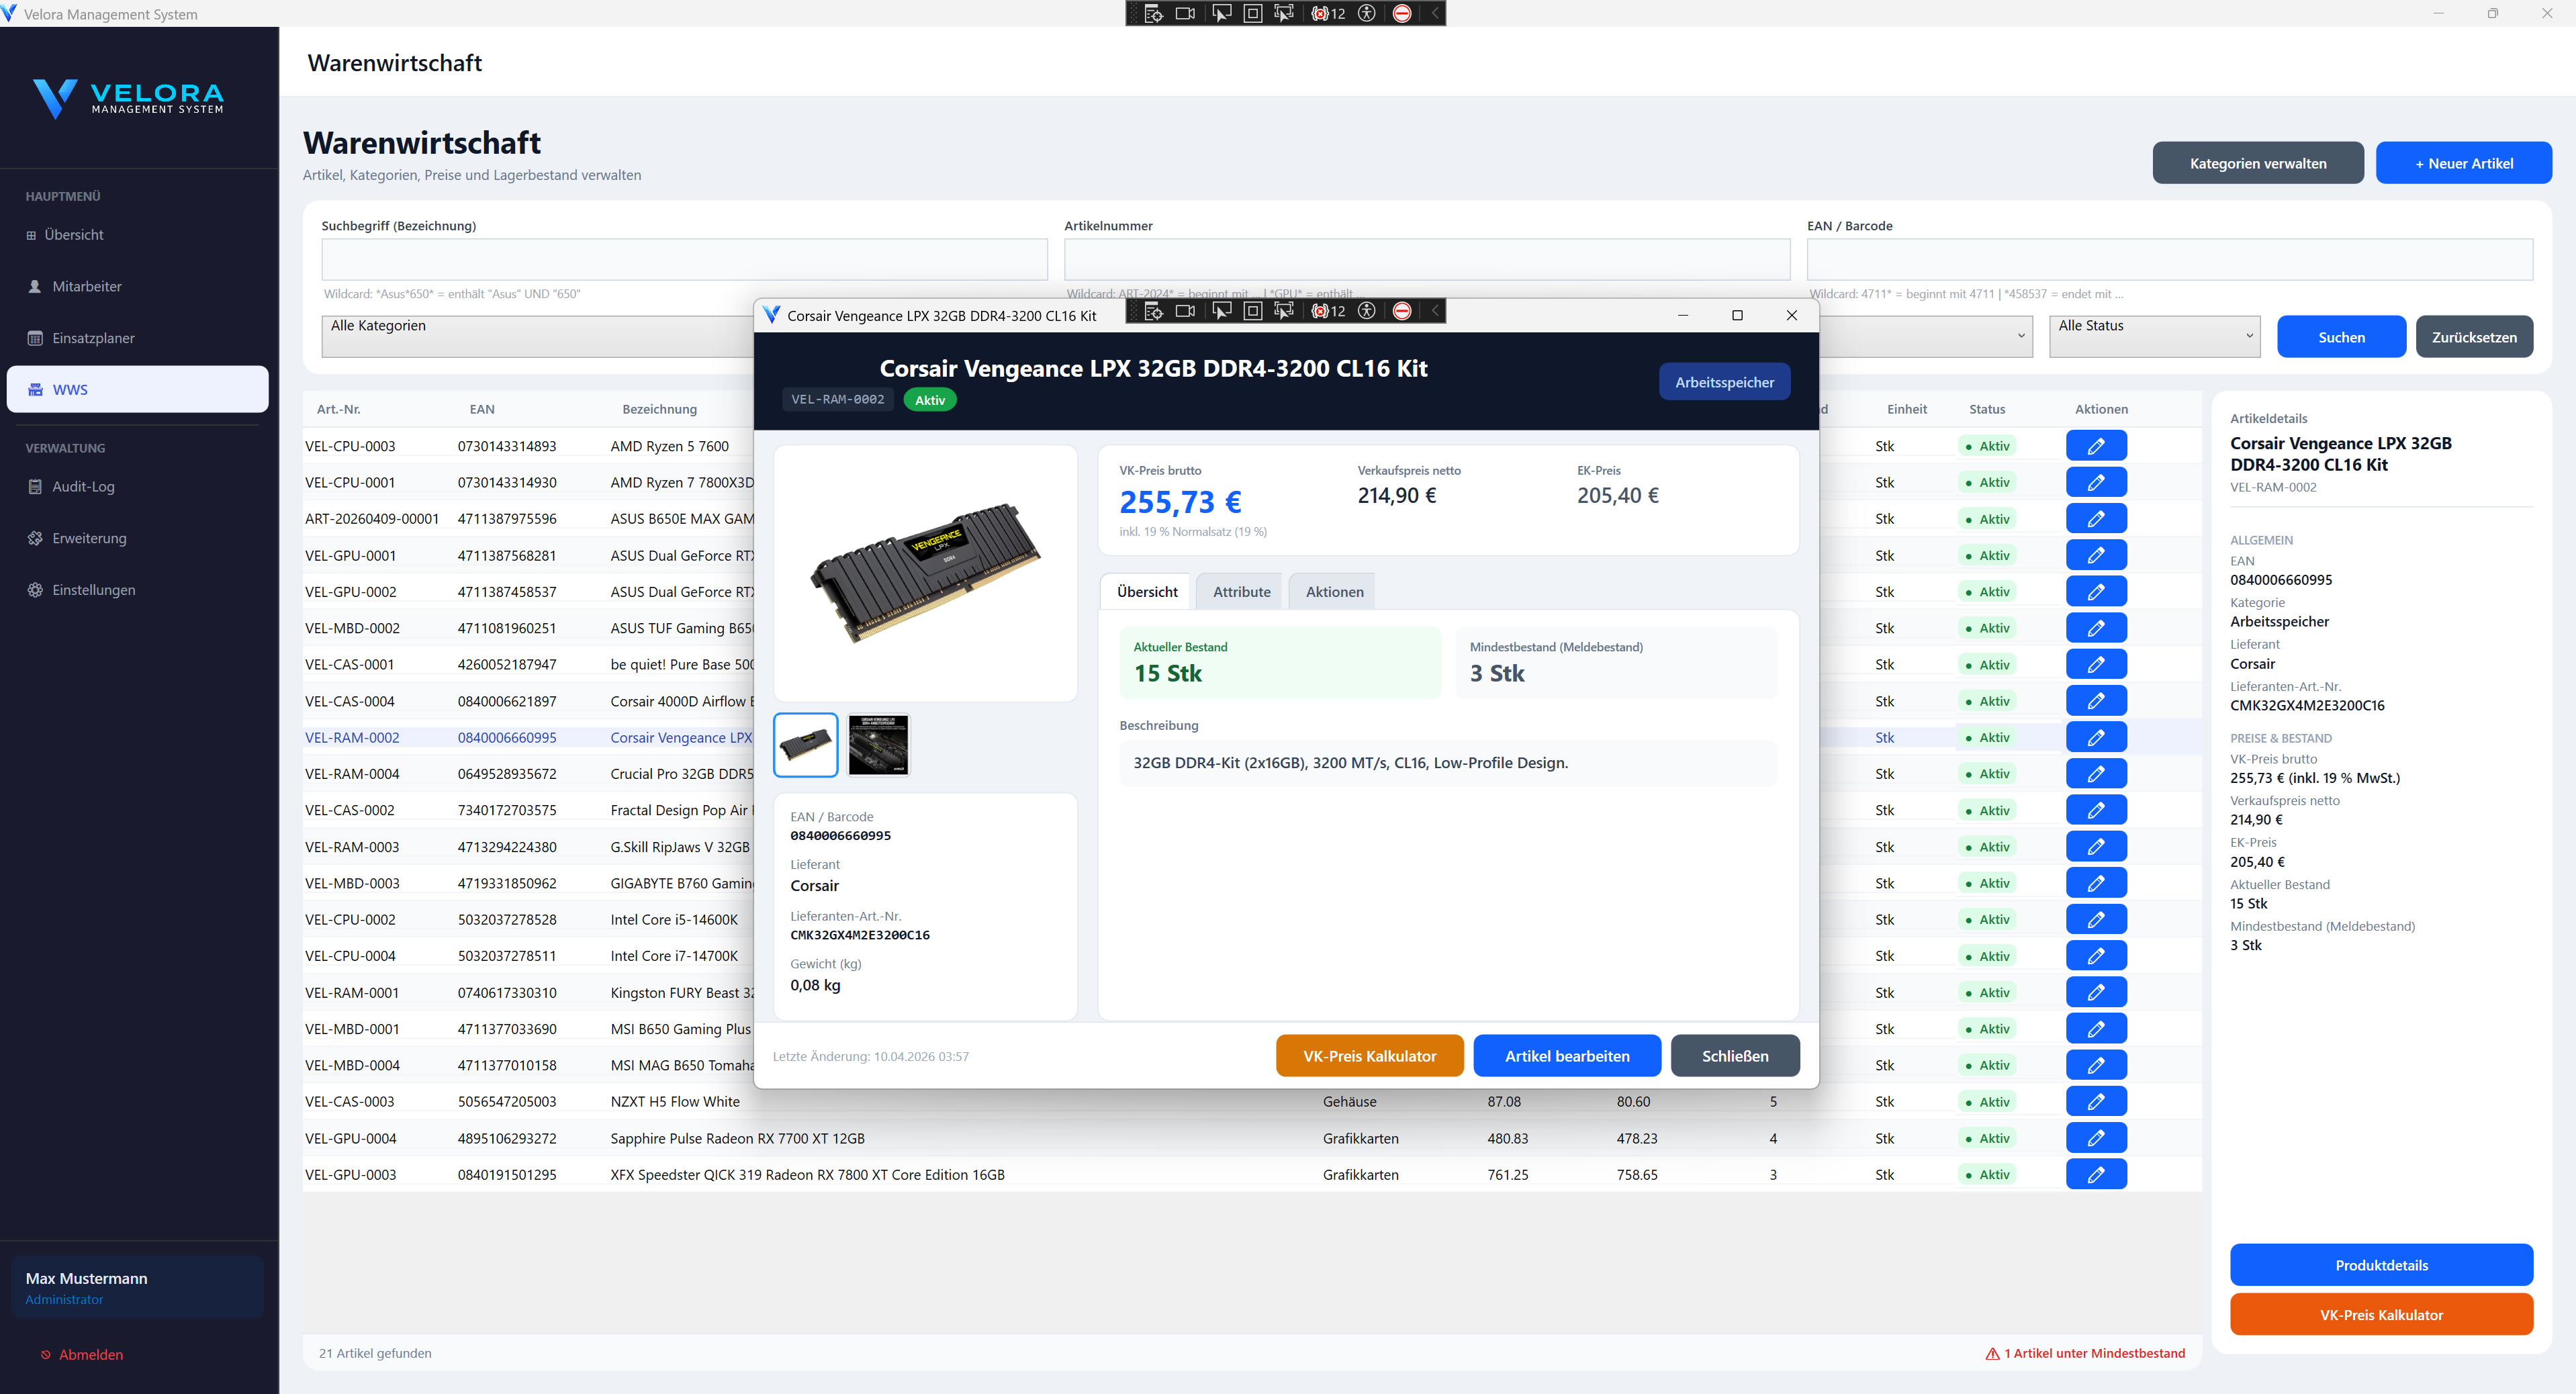Click Artikel bearbeiten button in dialog
2576x1394 pixels.
pos(1566,1056)
